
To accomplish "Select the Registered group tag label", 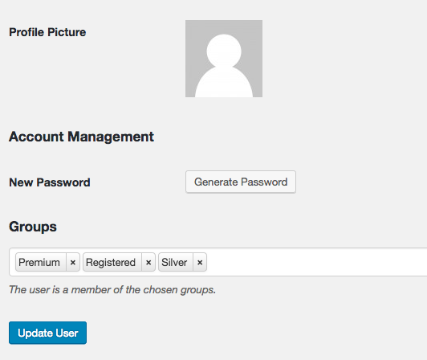I will click(112, 262).
